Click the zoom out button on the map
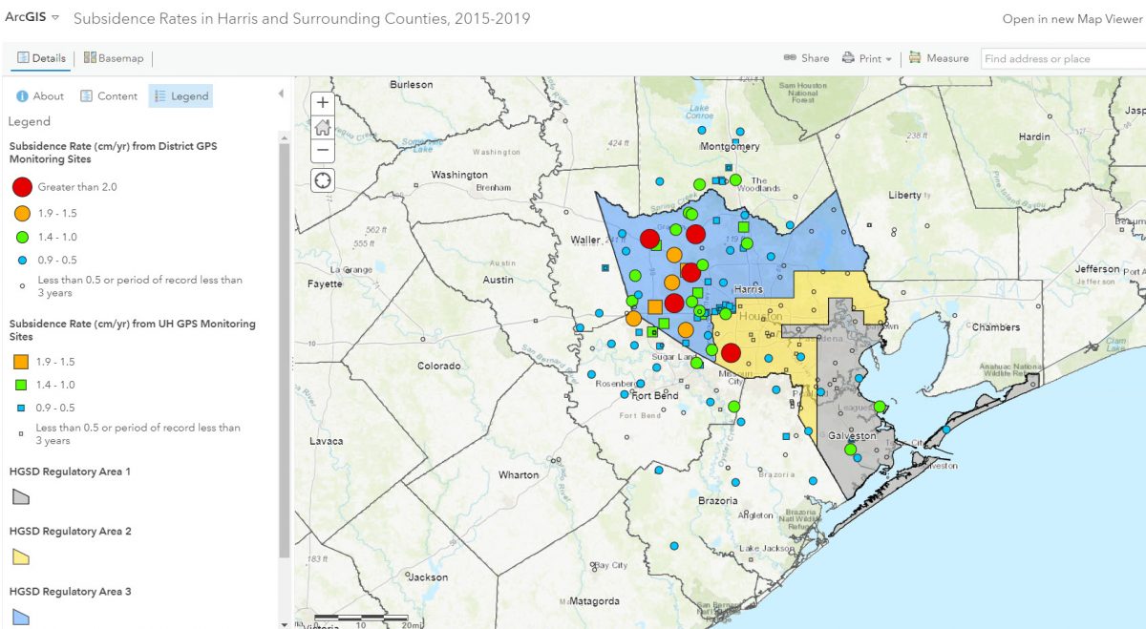1146x629 pixels. click(x=322, y=150)
